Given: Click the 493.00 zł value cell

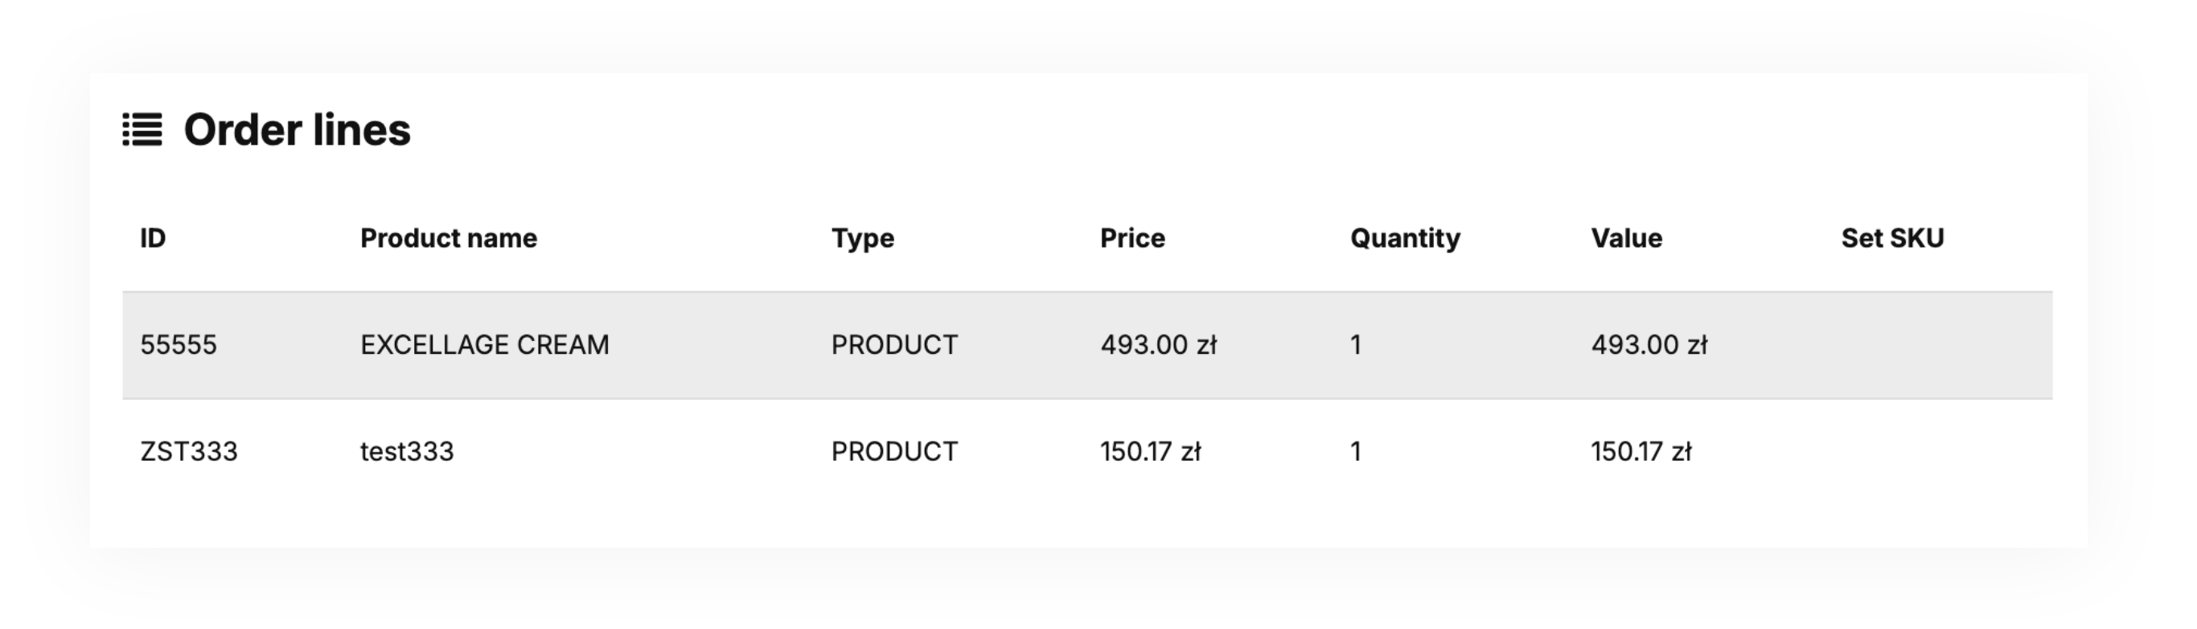Looking at the screenshot, I should (x=1649, y=345).
